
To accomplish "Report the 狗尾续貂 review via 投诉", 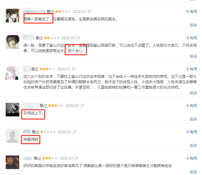I will click(193, 145).
